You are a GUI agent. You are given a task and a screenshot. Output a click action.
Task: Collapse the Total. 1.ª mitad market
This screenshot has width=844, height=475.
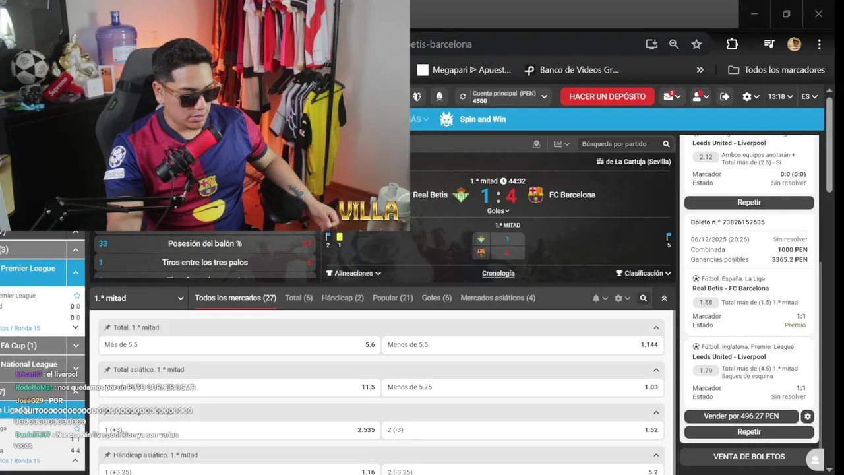[656, 327]
